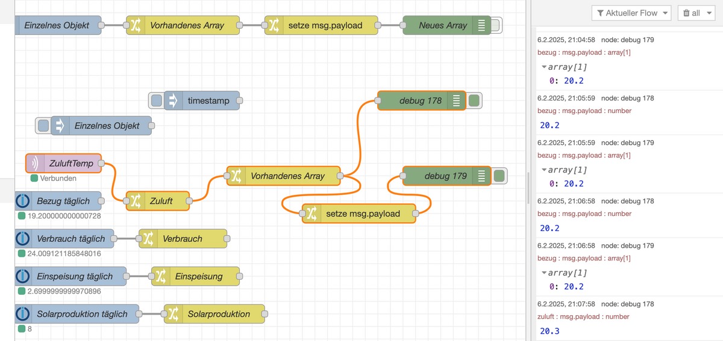The height and width of the screenshot is (341, 723).
Task: Click the list icon on Neues Array node
Action: pos(481,25)
